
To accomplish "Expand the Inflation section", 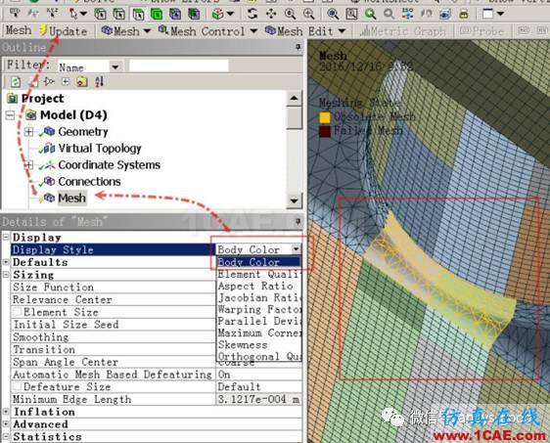I will click(6, 412).
